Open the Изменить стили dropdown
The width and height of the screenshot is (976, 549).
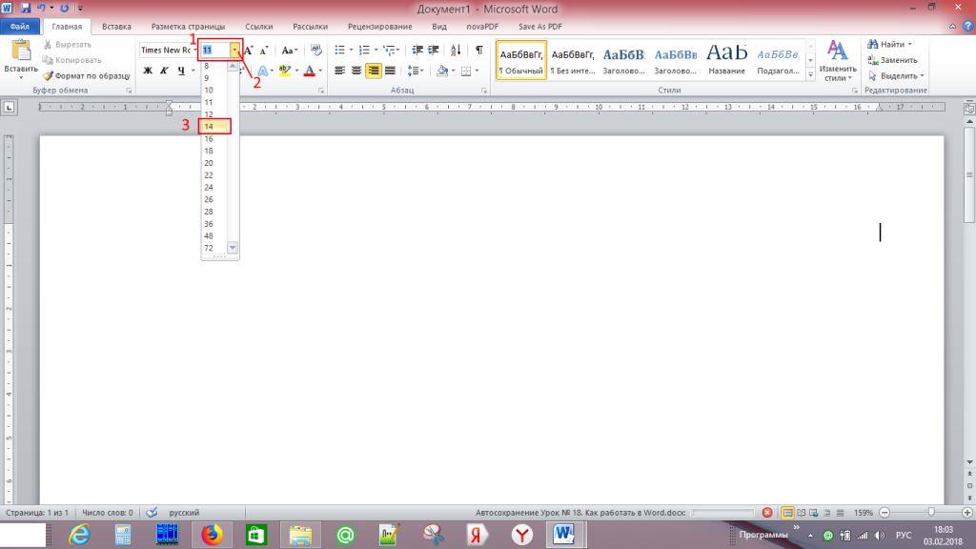point(838,61)
